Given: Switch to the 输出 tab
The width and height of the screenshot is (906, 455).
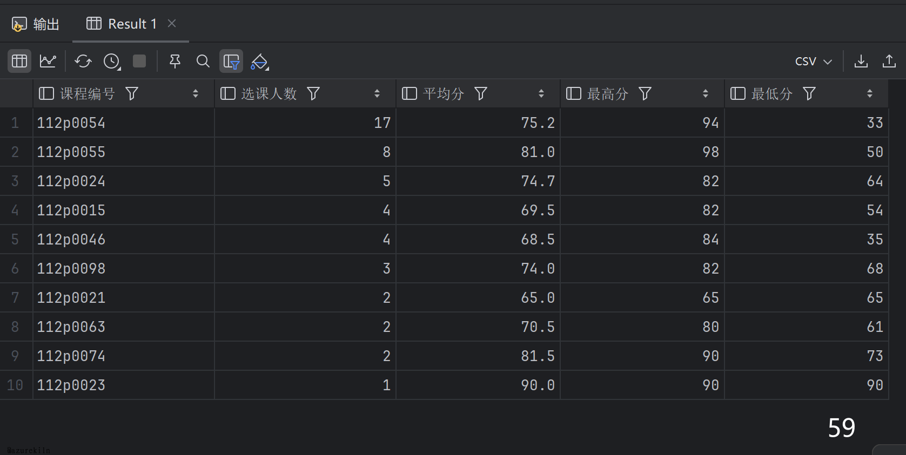Looking at the screenshot, I should pos(36,24).
